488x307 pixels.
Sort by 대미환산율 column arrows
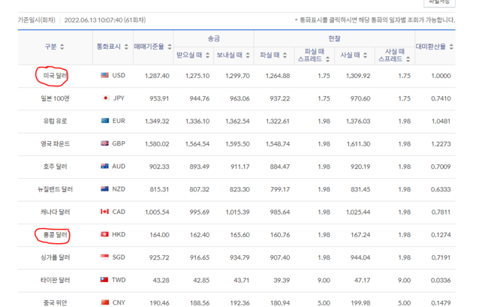(451, 47)
